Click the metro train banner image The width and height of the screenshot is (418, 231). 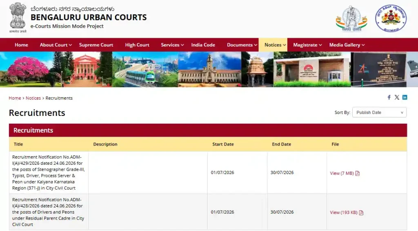tap(145, 70)
